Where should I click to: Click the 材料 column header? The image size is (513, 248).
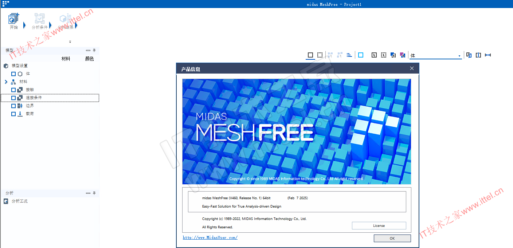(x=66, y=59)
